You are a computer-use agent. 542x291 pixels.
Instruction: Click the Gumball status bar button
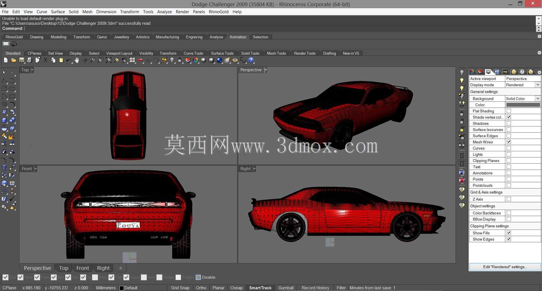pyautogui.click(x=286, y=288)
